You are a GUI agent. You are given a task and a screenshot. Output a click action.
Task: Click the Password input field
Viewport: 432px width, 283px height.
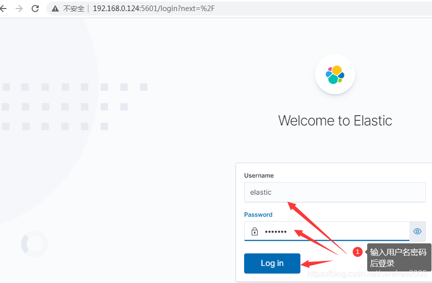[327, 231]
